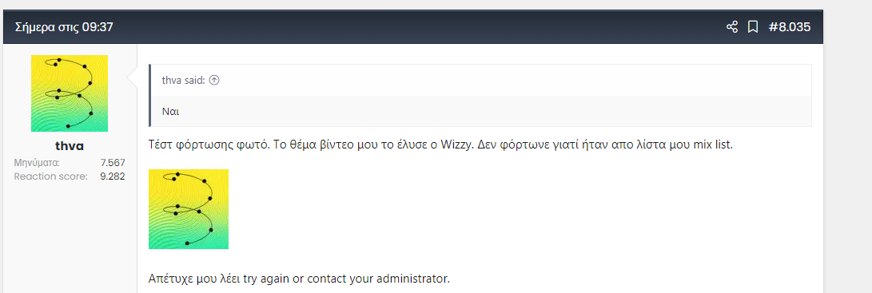Click the Μηνύματα label under the username
The image size is (872, 293).
[37, 163]
